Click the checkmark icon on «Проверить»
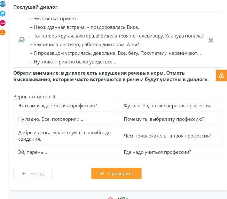 click(x=102, y=173)
